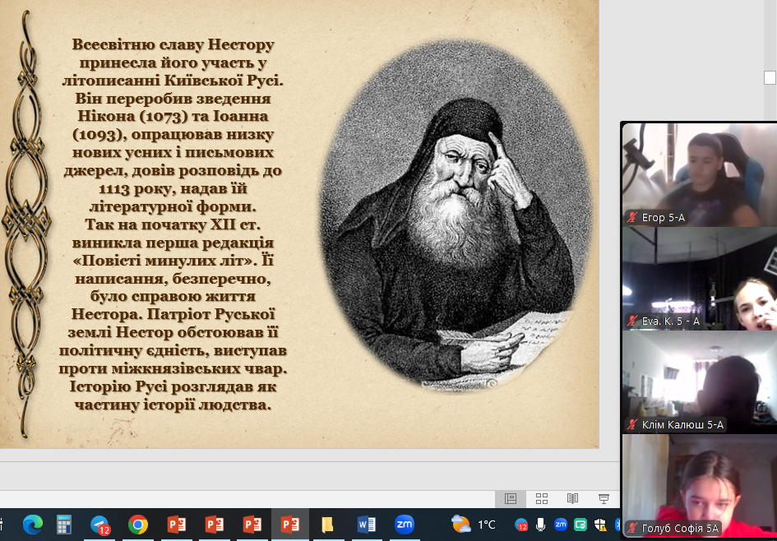The image size is (777, 541).
Task: Switch to Normal view in status bar
Action: tap(511, 498)
